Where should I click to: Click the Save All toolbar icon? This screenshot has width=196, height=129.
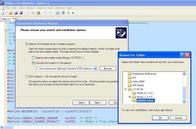click(21, 13)
